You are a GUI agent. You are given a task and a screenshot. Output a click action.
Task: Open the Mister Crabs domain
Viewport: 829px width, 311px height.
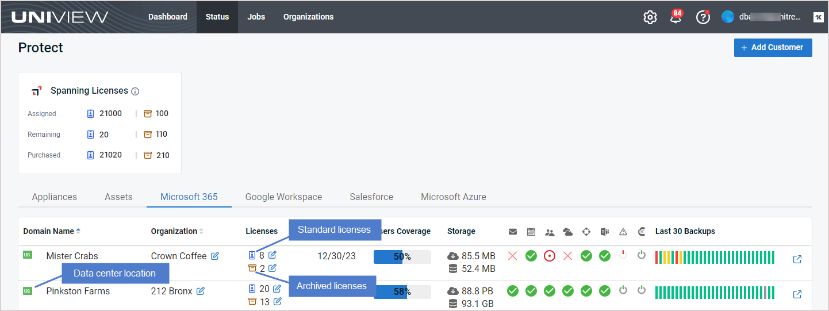(x=72, y=256)
